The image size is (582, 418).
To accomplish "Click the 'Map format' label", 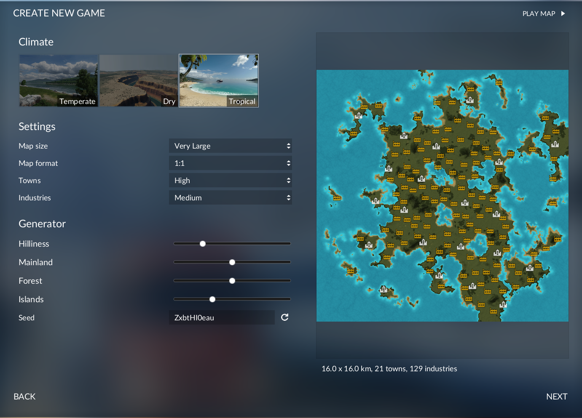I will point(38,163).
